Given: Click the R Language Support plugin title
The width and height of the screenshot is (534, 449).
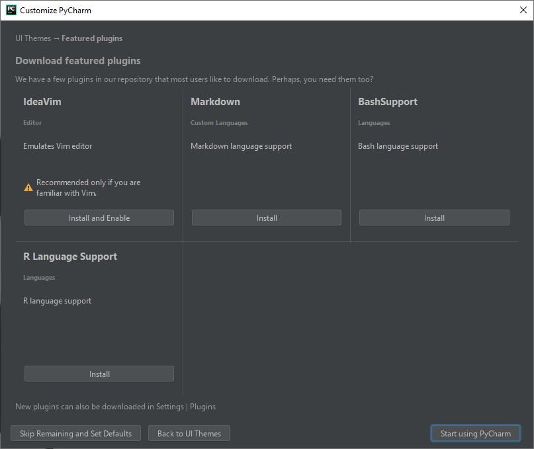Looking at the screenshot, I should point(69,256).
